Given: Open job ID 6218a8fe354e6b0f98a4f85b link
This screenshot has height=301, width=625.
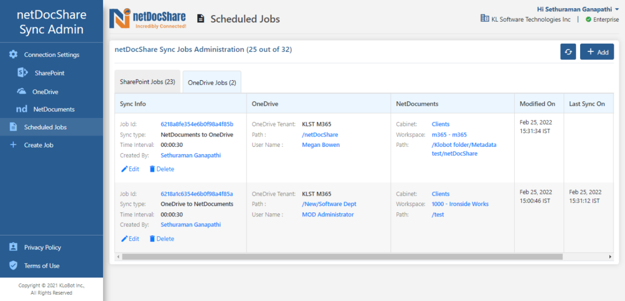Looking at the screenshot, I should (x=197, y=124).
